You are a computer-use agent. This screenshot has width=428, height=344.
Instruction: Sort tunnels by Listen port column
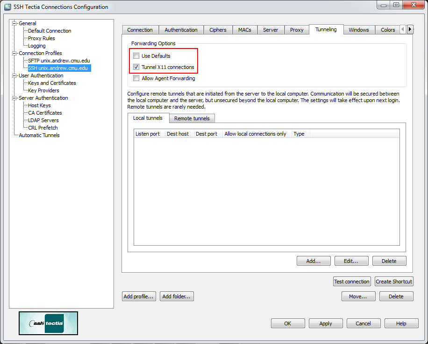(150, 134)
